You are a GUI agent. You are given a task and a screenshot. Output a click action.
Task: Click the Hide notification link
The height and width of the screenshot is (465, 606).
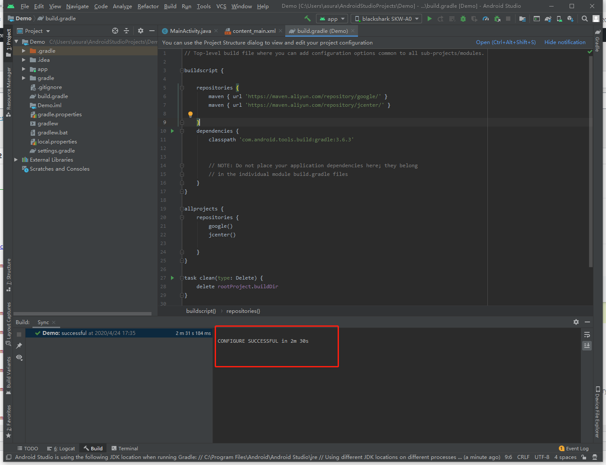565,42
